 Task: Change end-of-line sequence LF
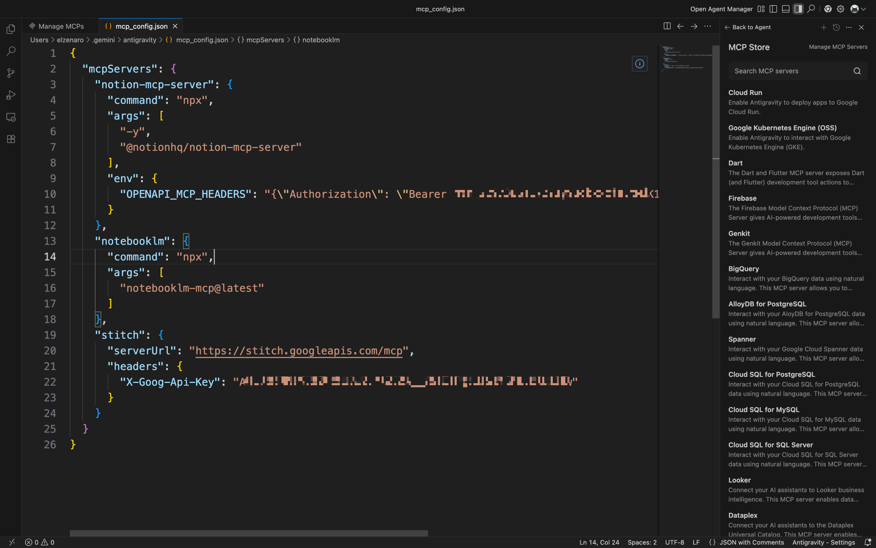696,542
